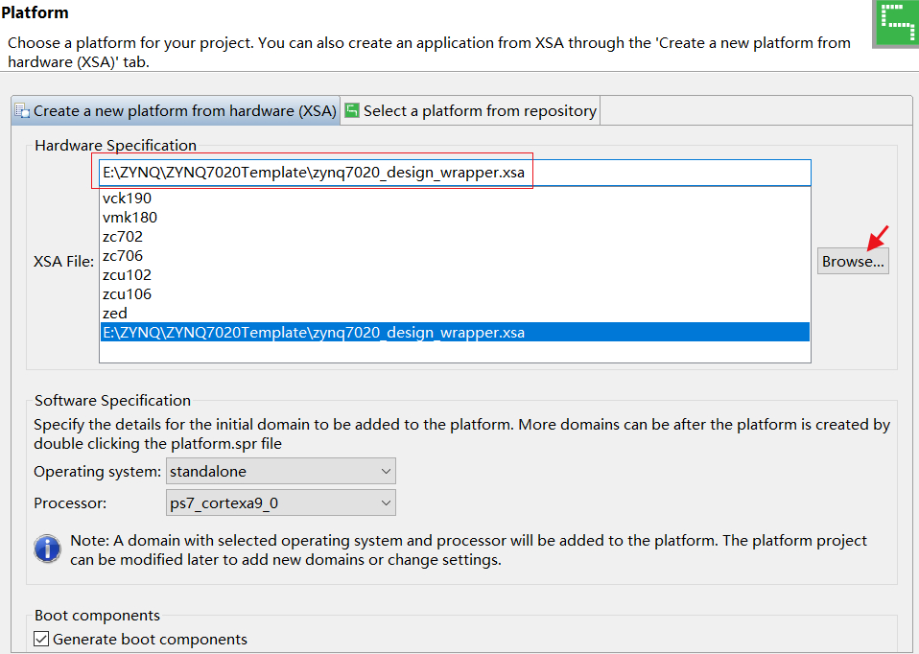This screenshot has height=654, width=919.
Task: Select highlighted zynq7020_design_wrapper.xsa list entry
Action: point(314,333)
